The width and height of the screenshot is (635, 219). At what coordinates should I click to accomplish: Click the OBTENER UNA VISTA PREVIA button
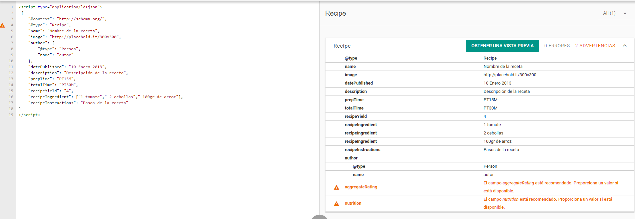502,46
